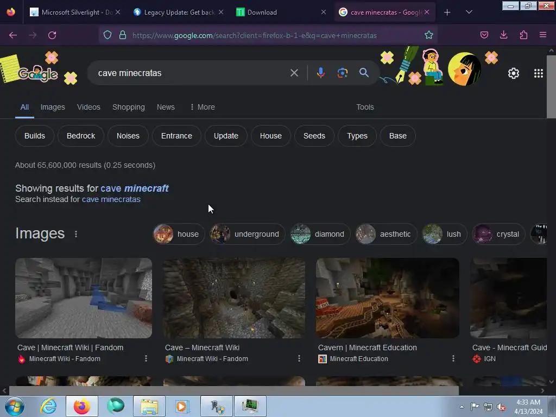Launch Internet Explorer from taskbar
The width and height of the screenshot is (556, 417).
pyautogui.click(x=48, y=406)
